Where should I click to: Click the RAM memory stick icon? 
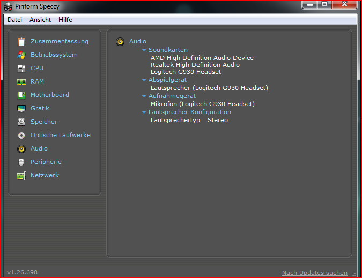(x=21, y=82)
